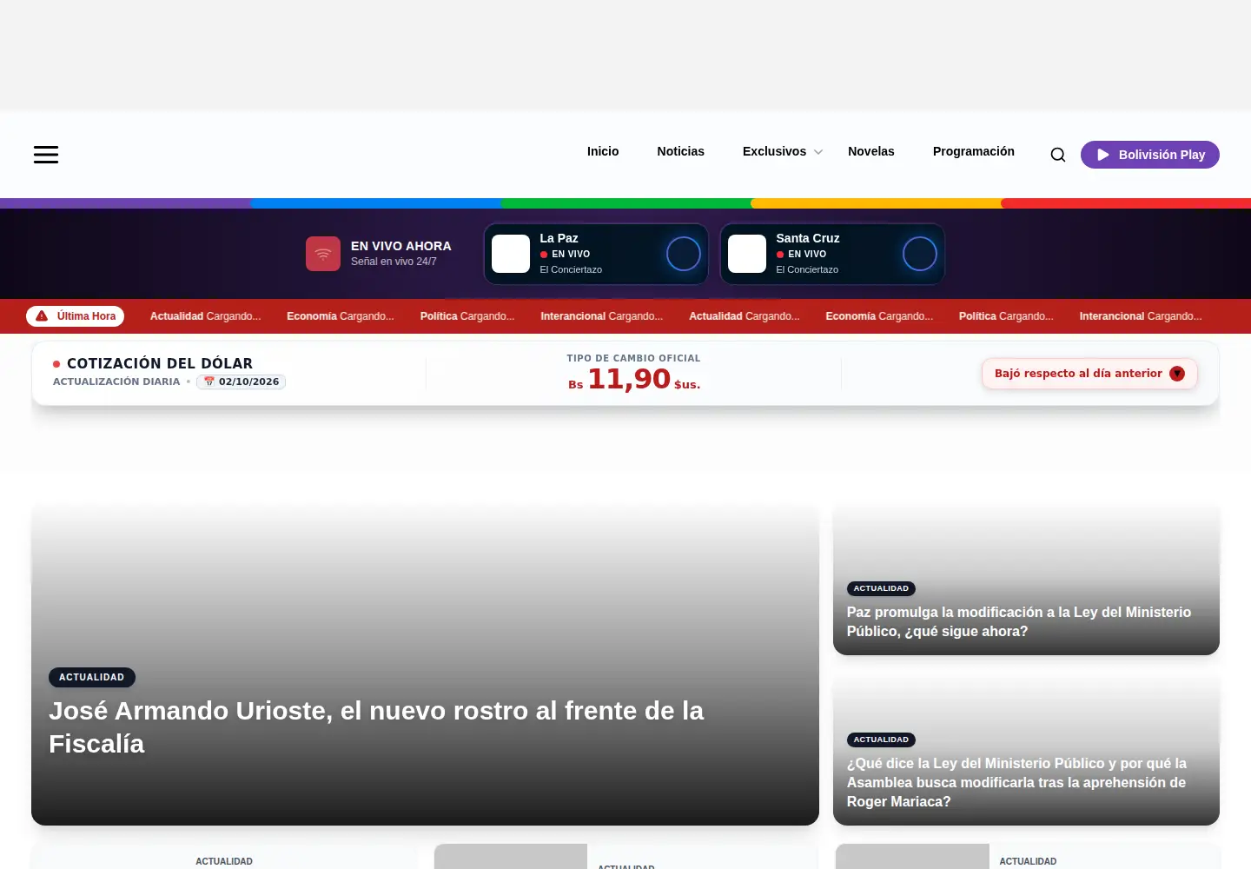Open the José Armando Urioste headline
Screen dimensions: 1251x869
click(376, 727)
